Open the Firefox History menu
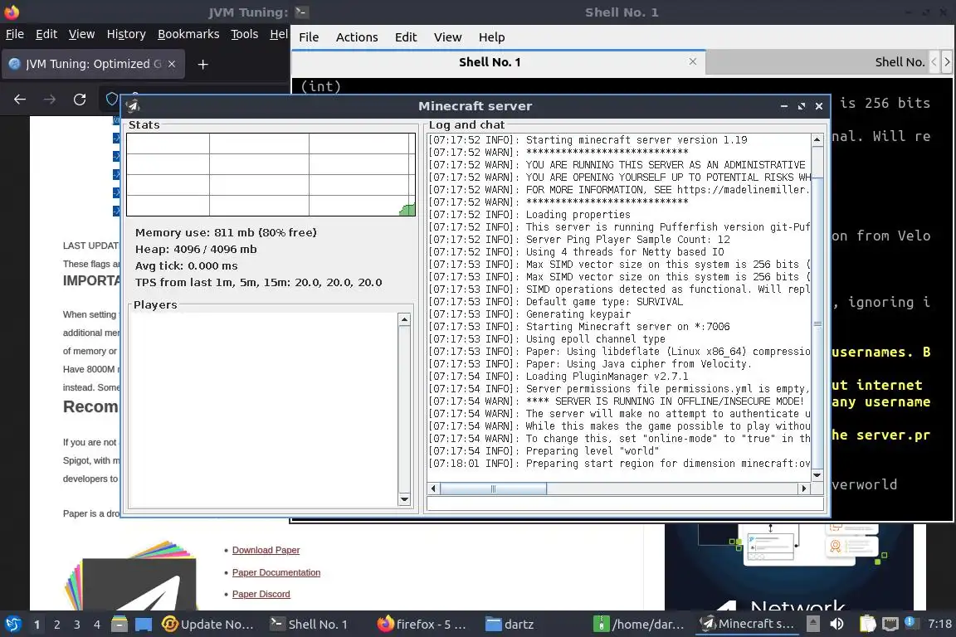 click(126, 34)
